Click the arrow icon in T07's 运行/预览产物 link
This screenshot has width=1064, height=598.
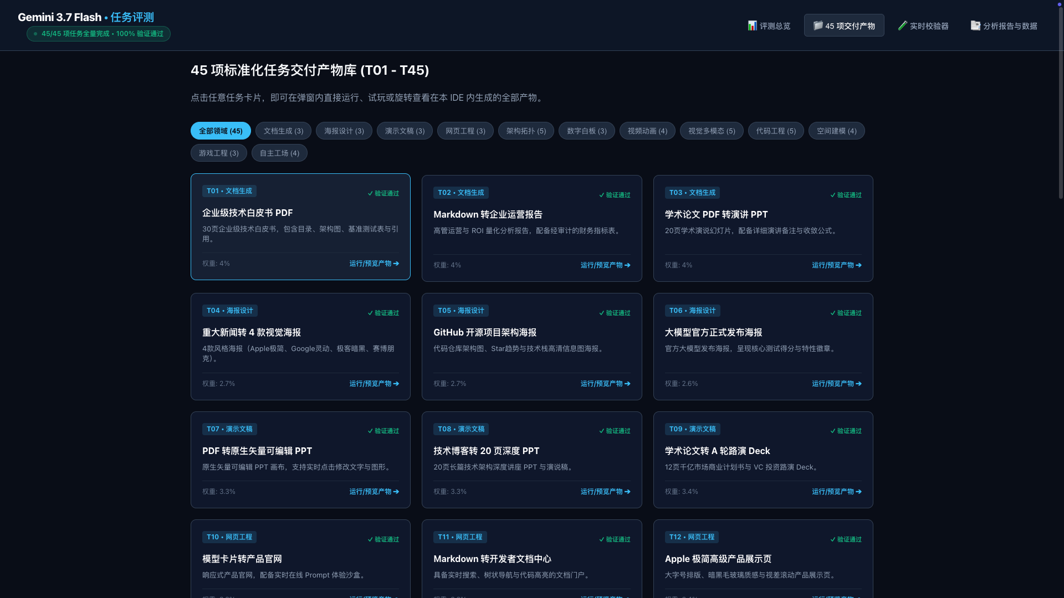tap(396, 492)
